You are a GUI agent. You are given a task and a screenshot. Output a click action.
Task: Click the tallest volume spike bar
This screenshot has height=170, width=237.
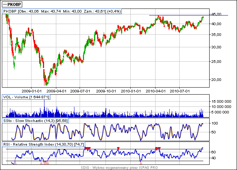[x=44, y=108]
